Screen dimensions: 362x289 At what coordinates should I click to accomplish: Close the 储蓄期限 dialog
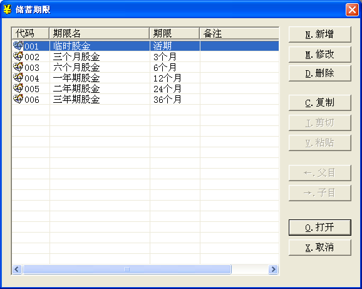pos(352,10)
